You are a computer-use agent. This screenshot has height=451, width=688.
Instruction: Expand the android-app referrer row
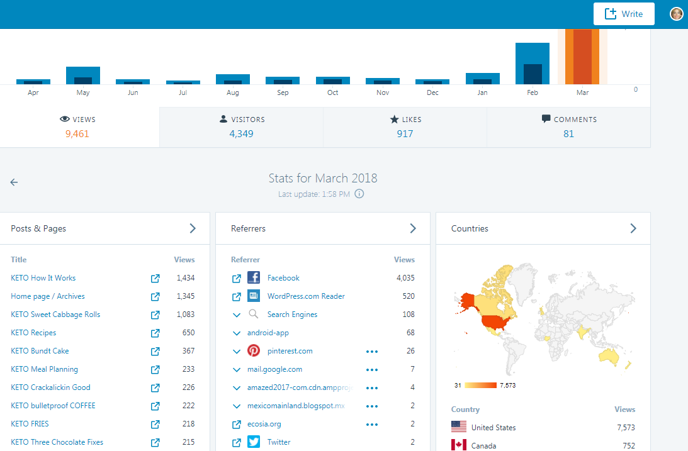tap(237, 333)
